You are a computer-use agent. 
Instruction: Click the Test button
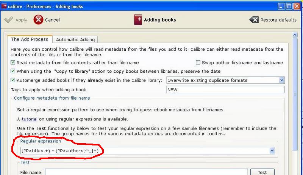point(262,172)
